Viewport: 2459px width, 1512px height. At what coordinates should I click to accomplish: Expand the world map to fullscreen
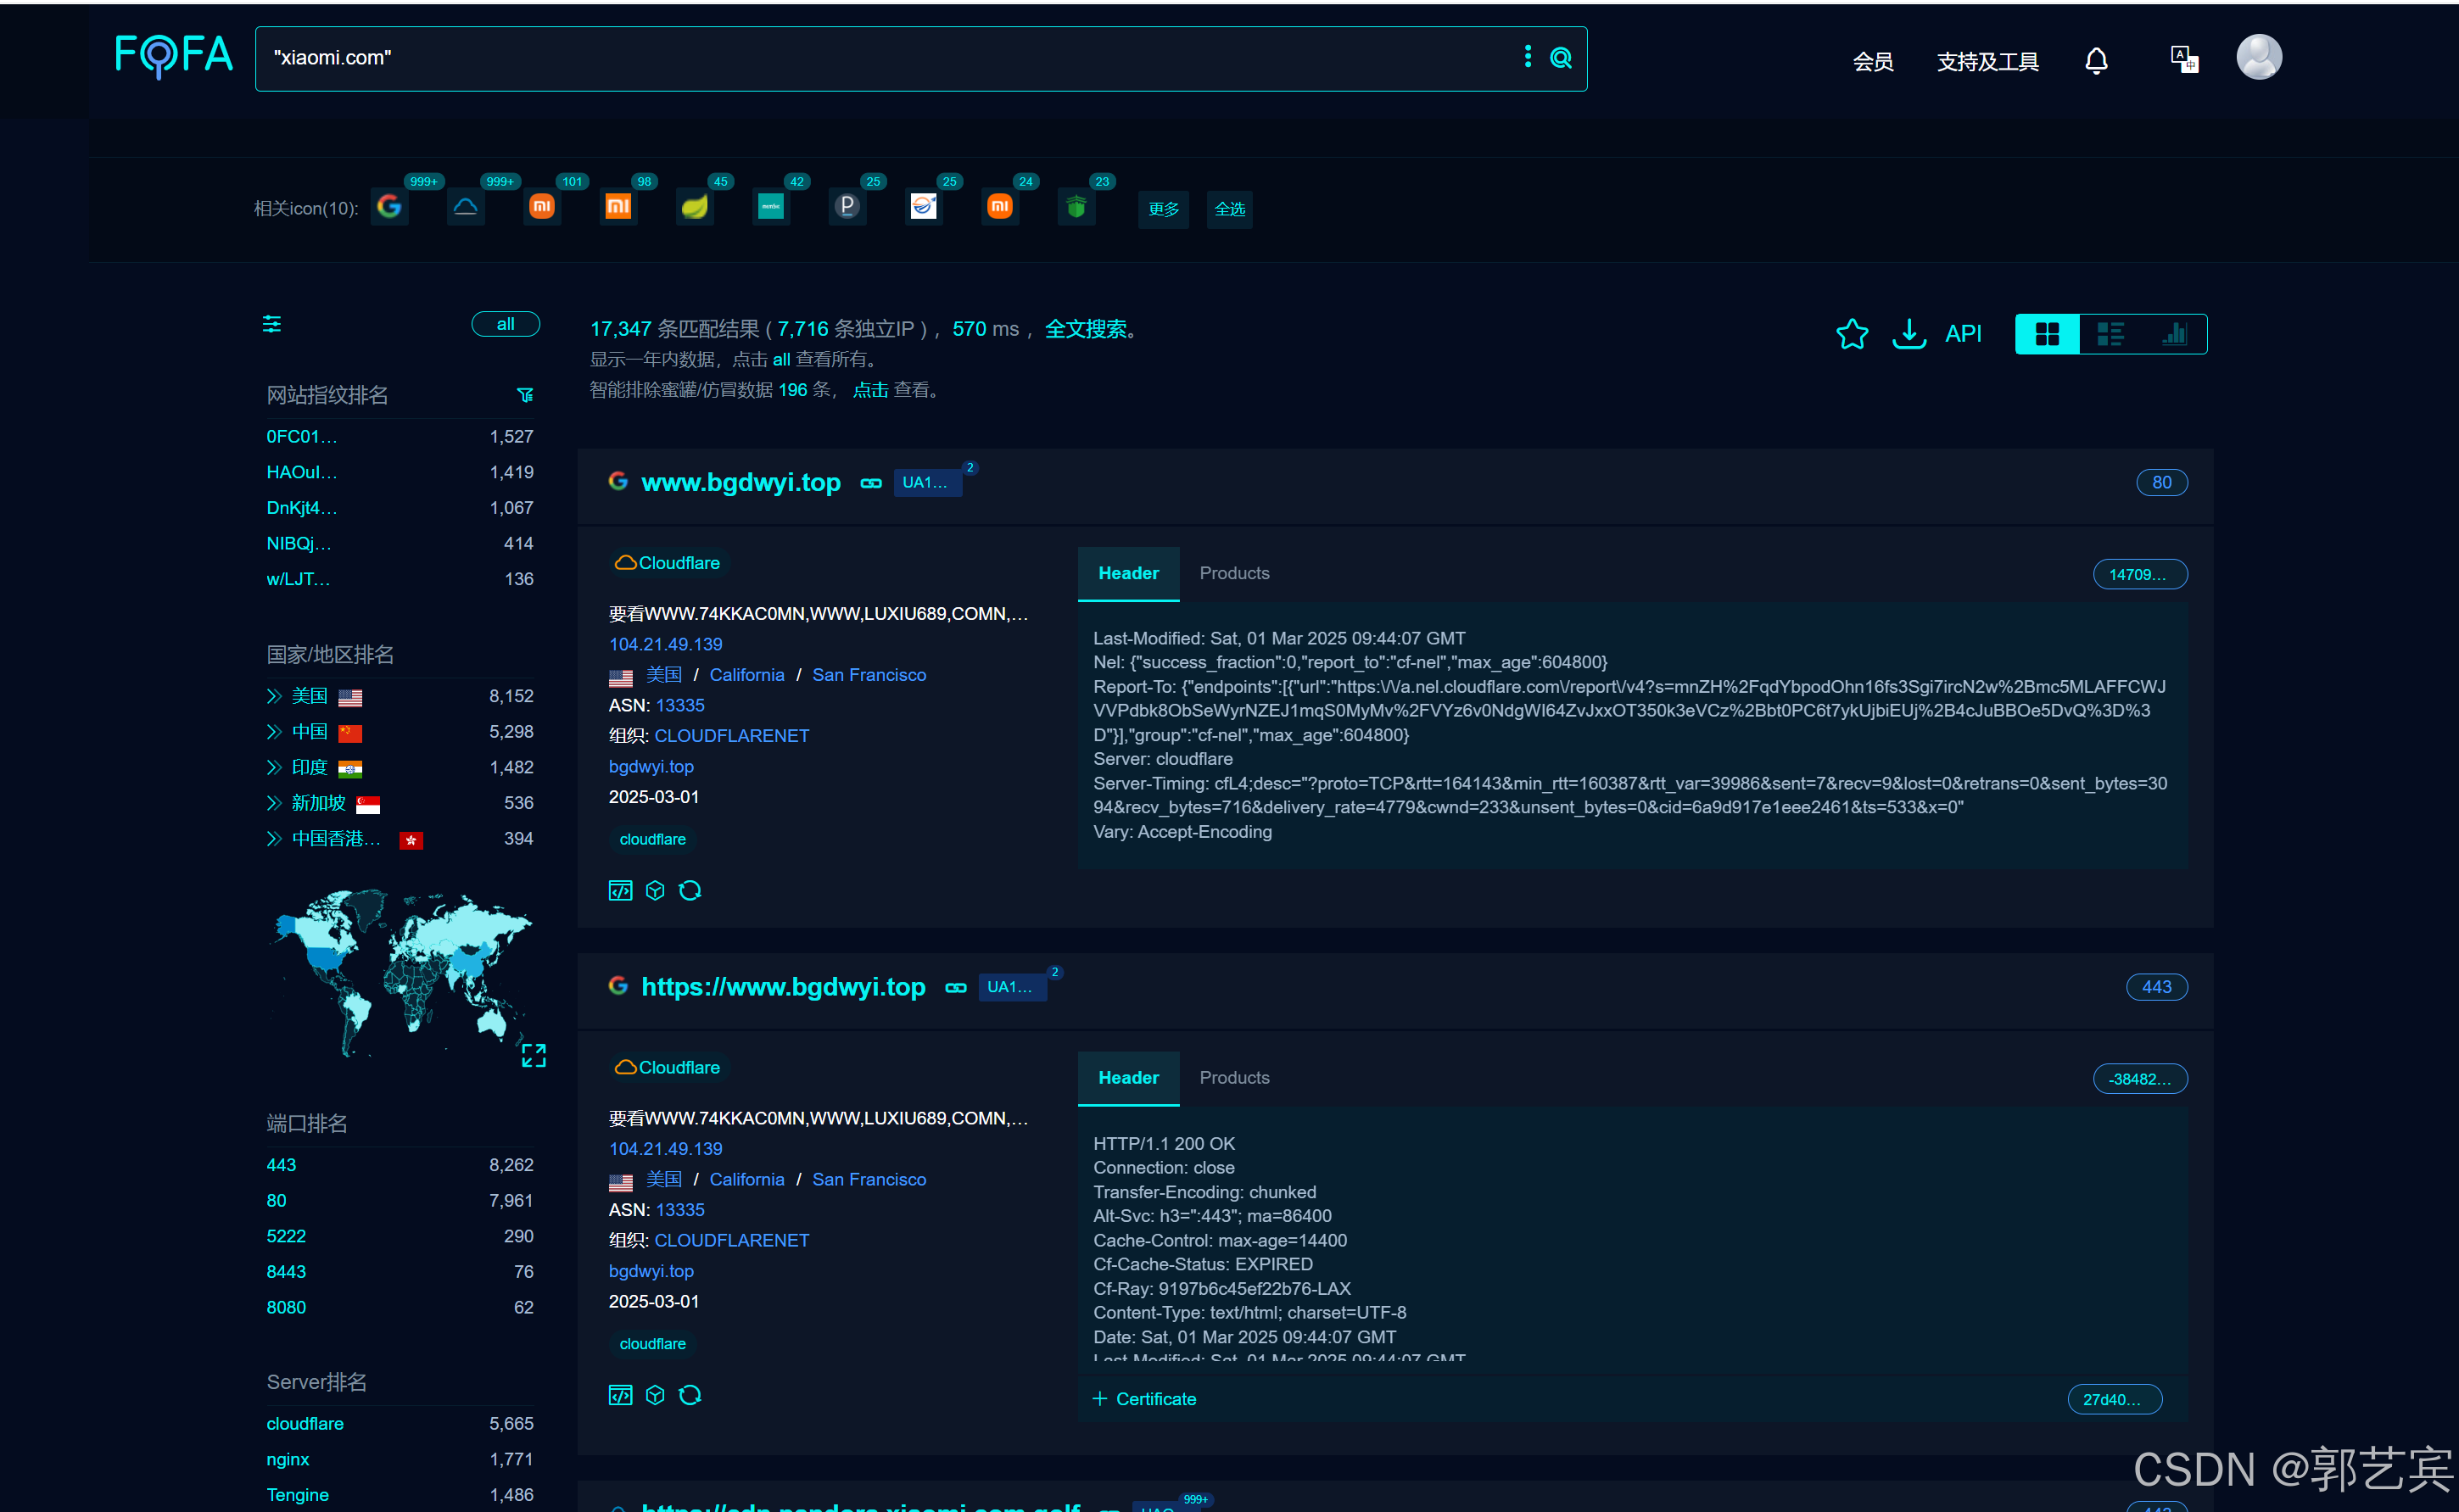pos(533,1055)
